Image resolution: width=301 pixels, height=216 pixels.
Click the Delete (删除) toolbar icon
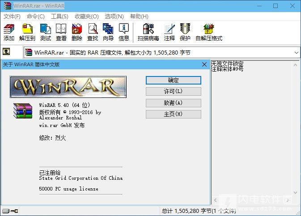click(x=77, y=32)
